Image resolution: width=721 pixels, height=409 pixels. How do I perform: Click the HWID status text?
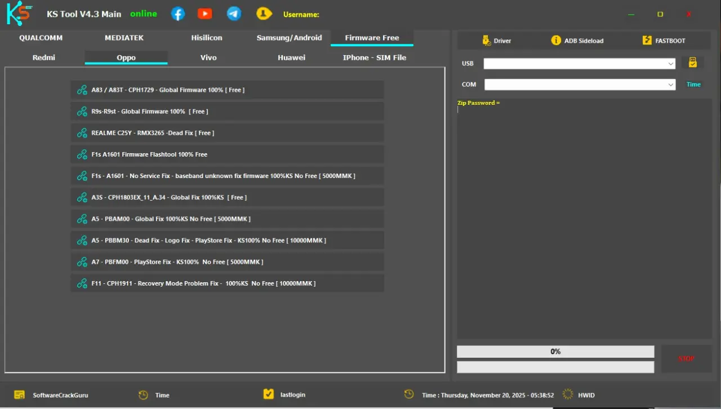(x=586, y=395)
